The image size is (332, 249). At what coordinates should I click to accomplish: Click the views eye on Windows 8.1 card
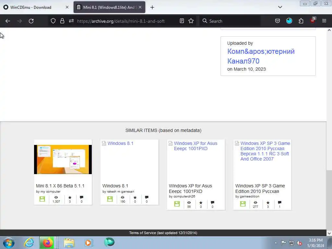123,197
